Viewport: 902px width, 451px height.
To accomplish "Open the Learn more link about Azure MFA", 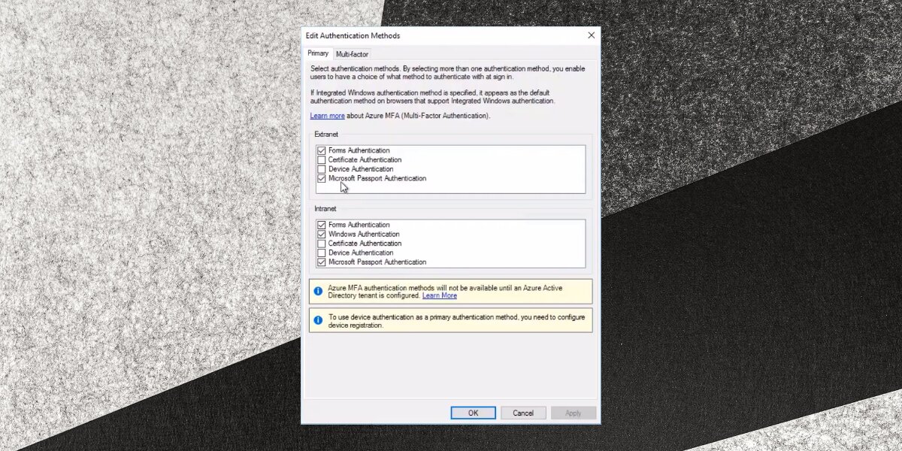I will (x=328, y=115).
